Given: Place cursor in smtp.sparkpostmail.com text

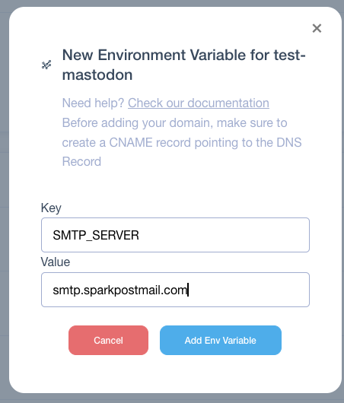Looking at the screenshot, I should (120, 290).
